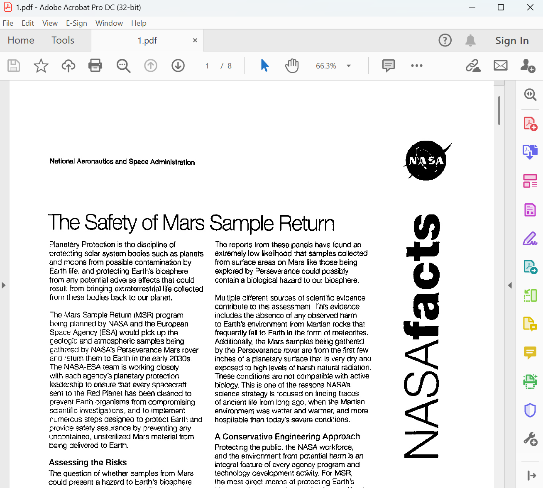Open the Protect tool
The width and height of the screenshot is (543, 488).
(530, 410)
